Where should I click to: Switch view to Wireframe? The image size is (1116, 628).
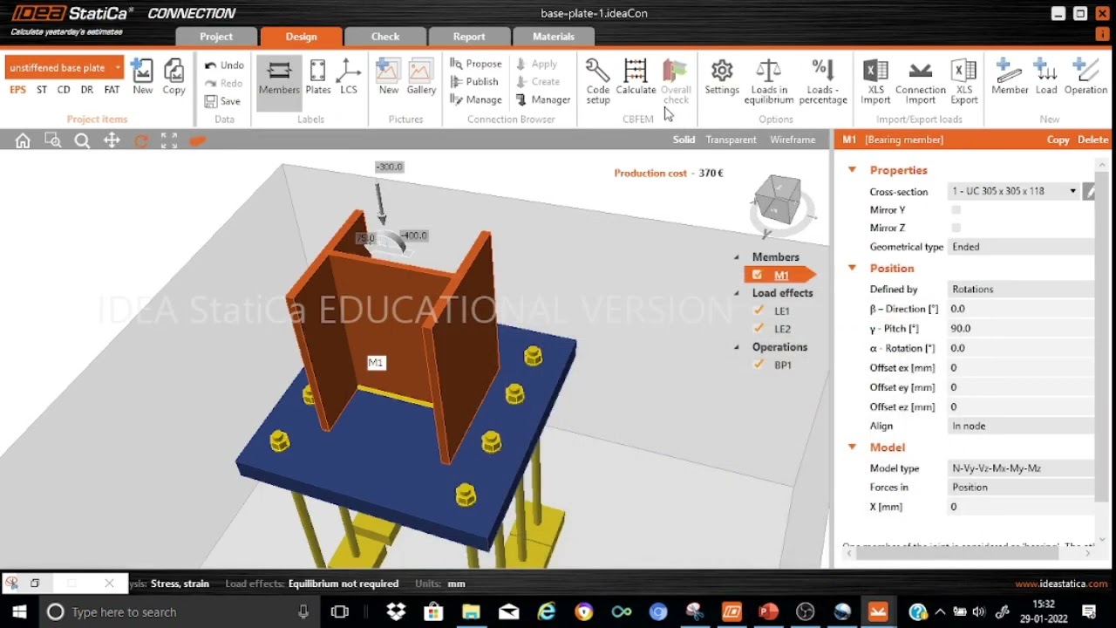point(793,140)
